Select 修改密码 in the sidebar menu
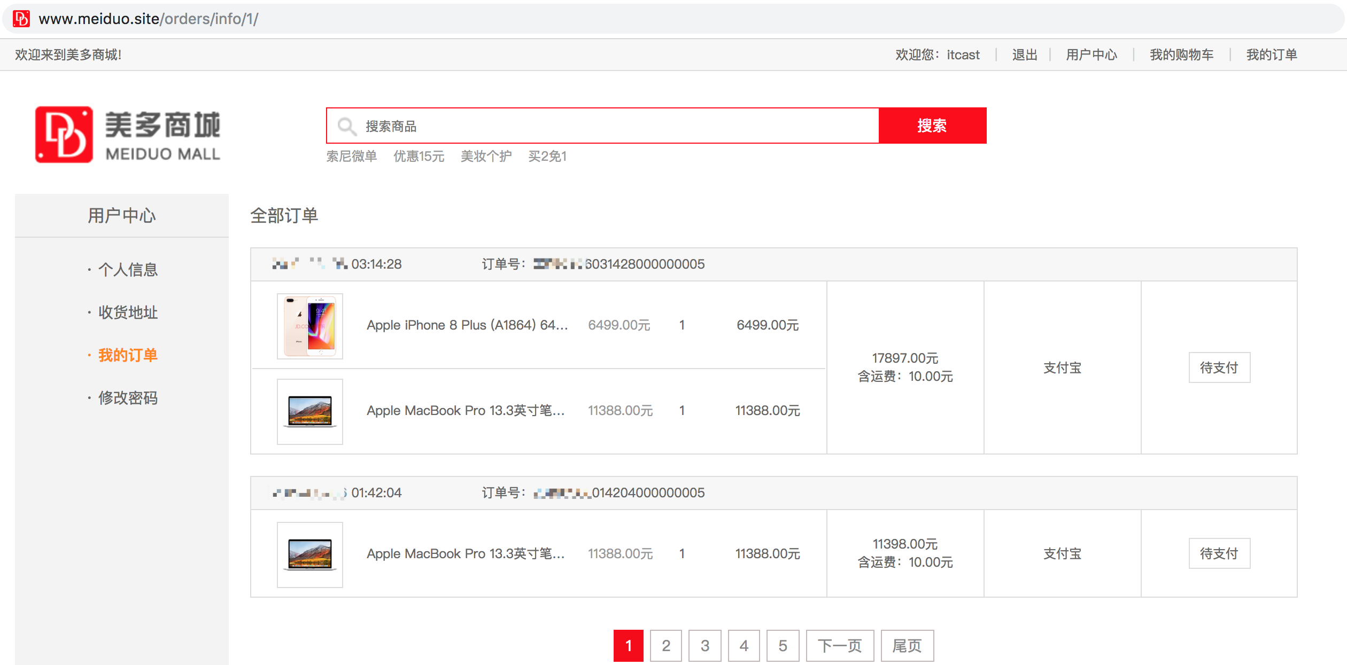Viewport: 1347px width, 665px height. tap(128, 397)
